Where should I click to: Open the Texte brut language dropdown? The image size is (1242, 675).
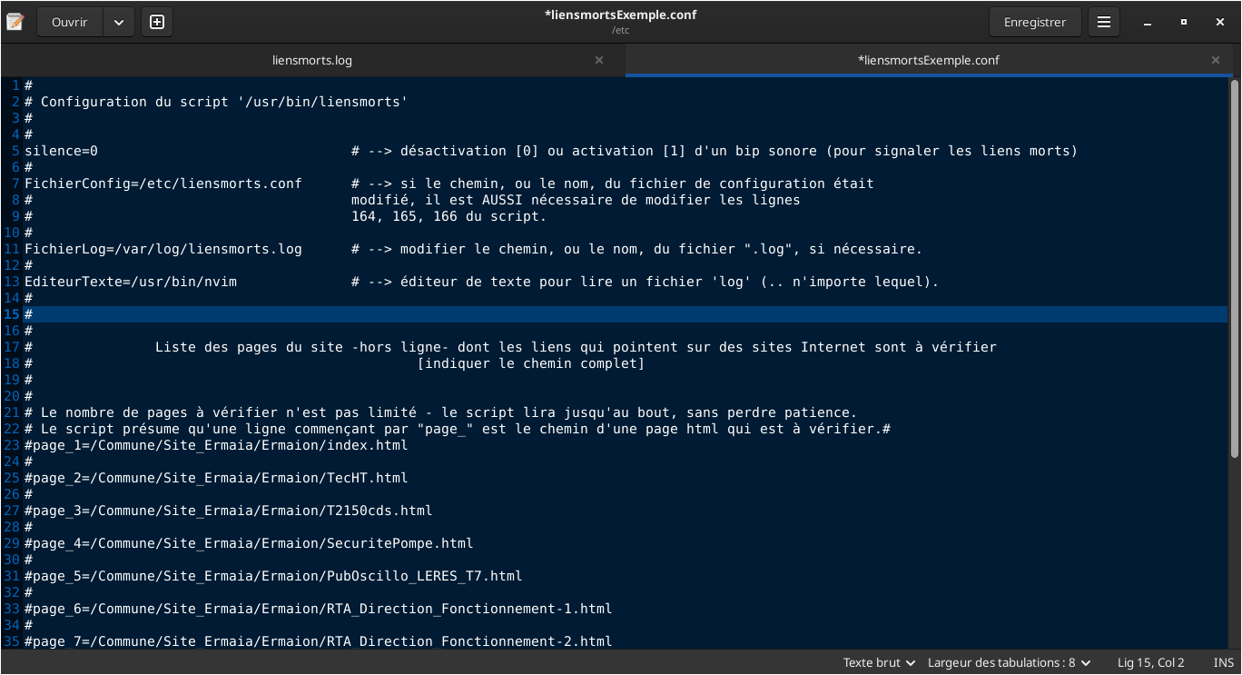(x=879, y=662)
